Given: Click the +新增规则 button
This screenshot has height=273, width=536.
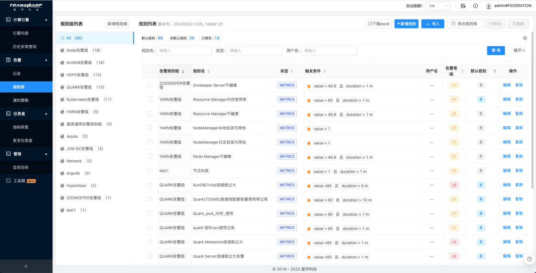Looking at the screenshot, I should coord(407,23).
